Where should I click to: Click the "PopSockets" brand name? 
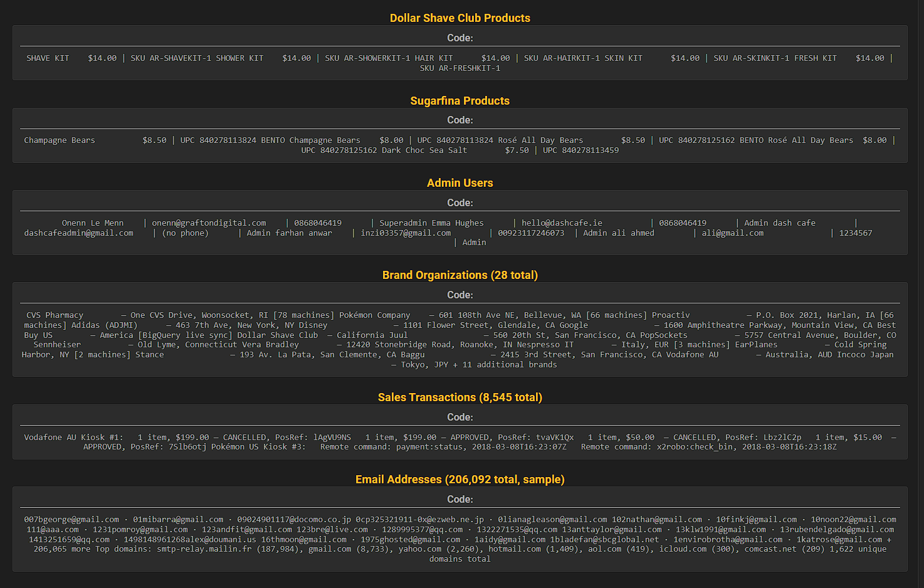664,335
